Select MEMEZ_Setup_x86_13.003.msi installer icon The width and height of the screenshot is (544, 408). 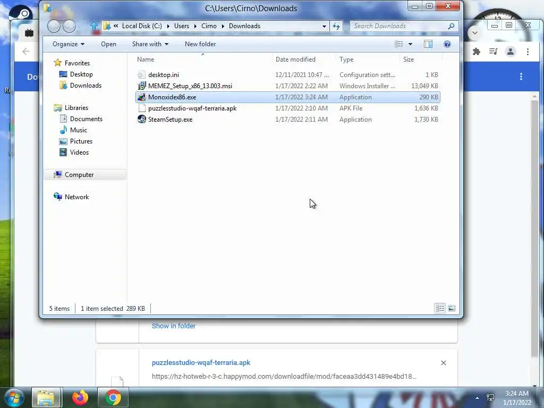pyautogui.click(x=141, y=86)
